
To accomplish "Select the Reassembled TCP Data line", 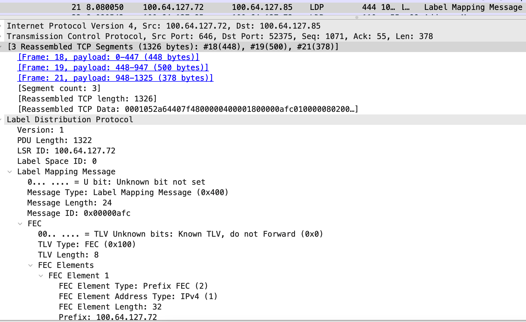I will (188, 109).
